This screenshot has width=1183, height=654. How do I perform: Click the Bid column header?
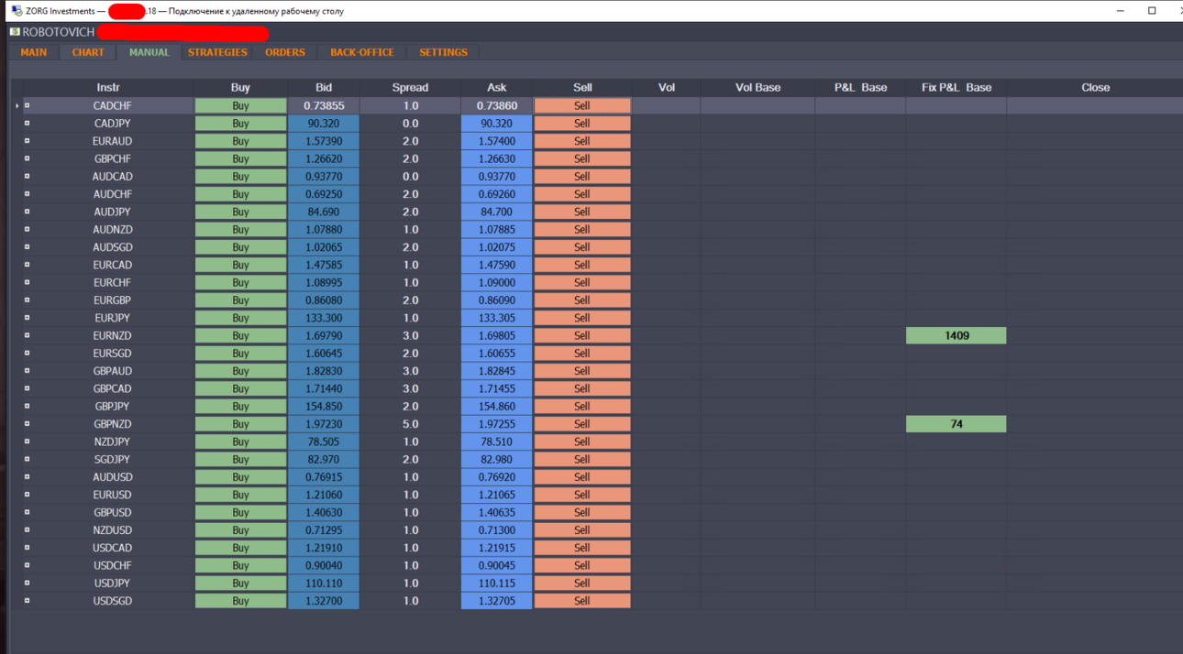(x=324, y=87)
